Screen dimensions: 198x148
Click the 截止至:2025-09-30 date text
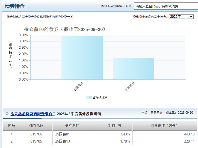pos(179,113)
